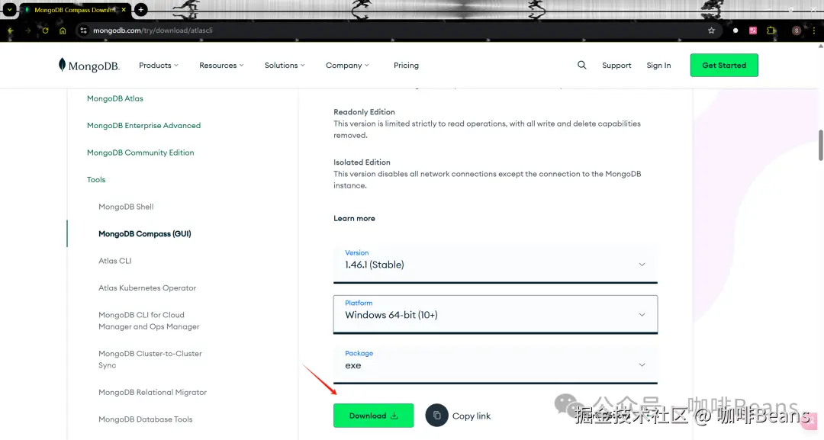Click the browser address bar URL
Image resolution: width=824 pixels, height=440 pixels.
coord(153,31)
